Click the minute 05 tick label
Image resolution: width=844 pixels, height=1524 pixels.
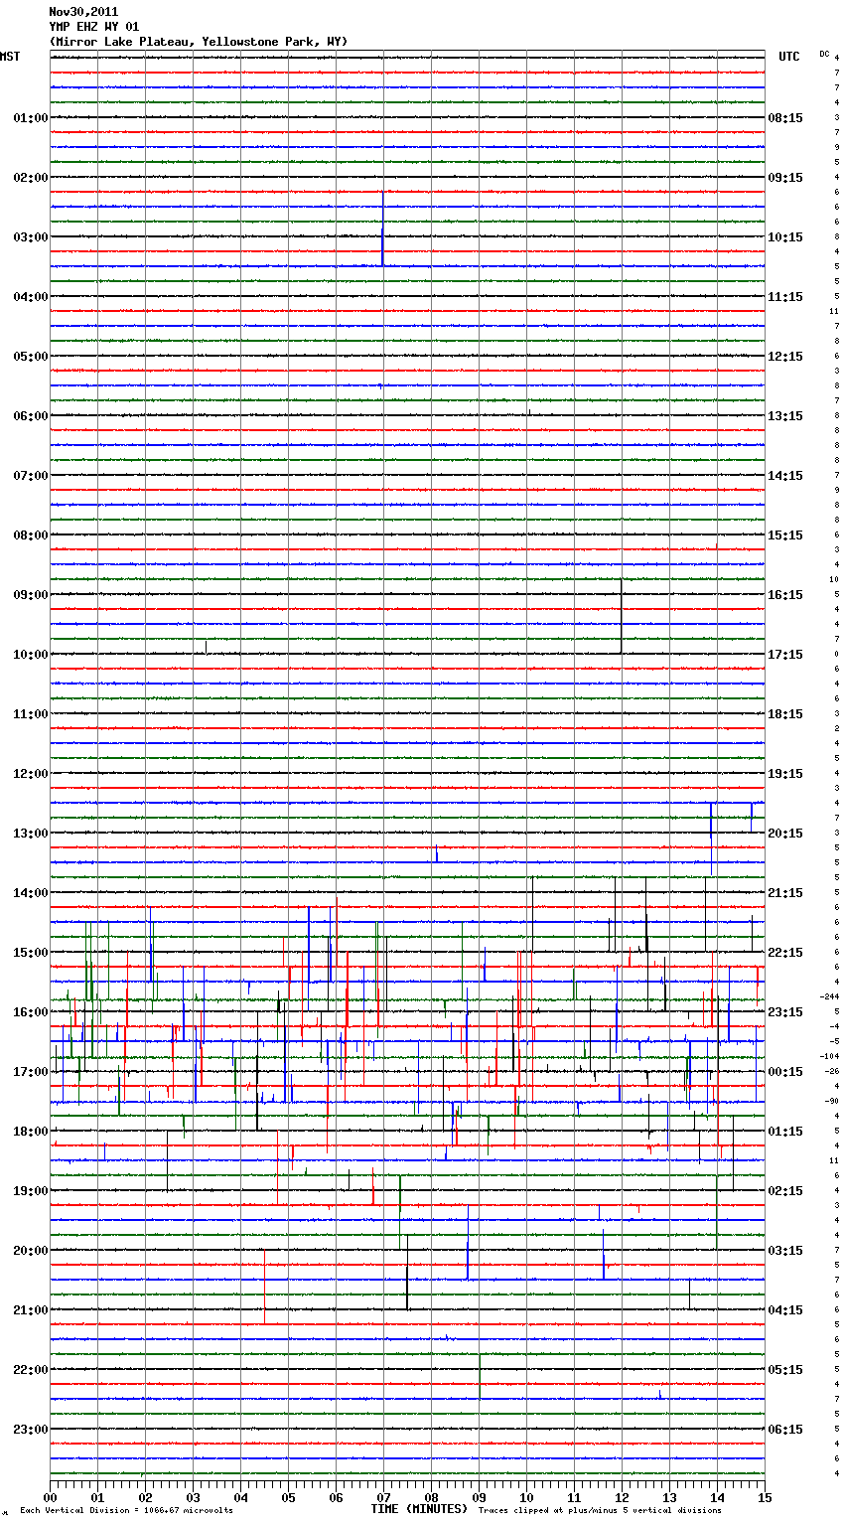[x=288, y=1497]
